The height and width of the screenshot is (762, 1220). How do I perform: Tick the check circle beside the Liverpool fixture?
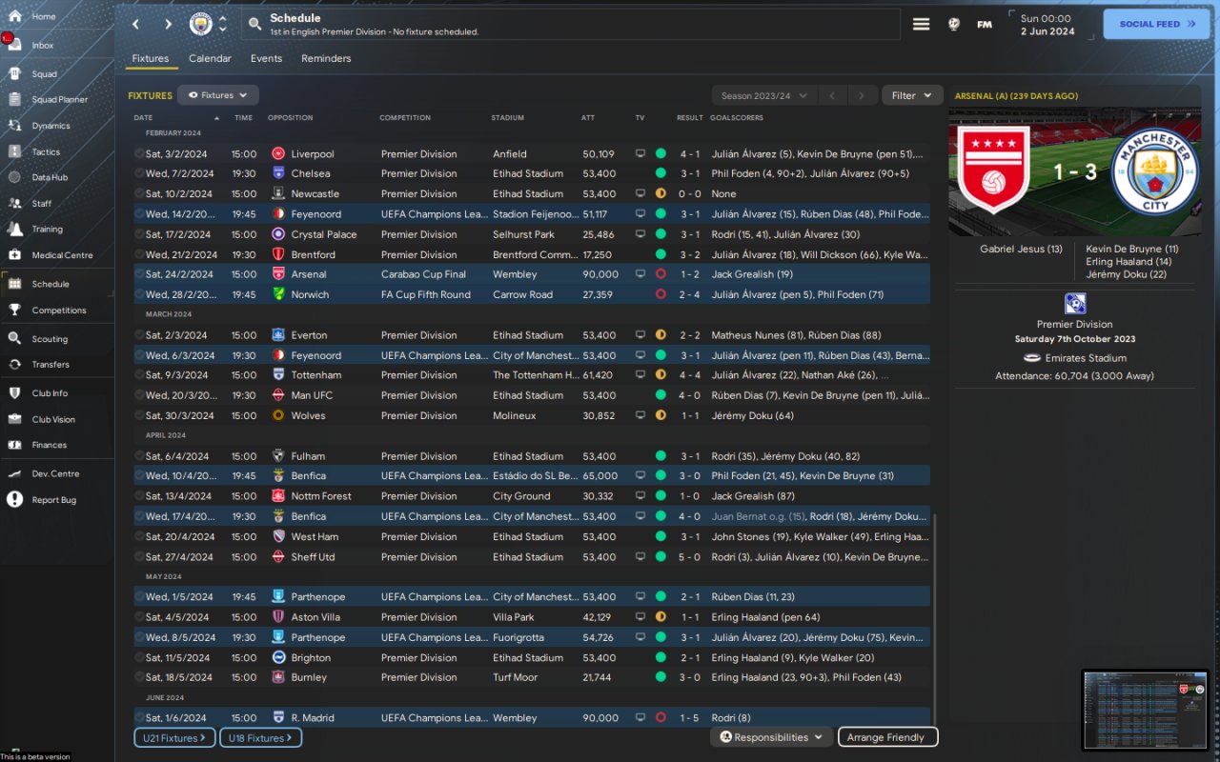click(139, 153)
